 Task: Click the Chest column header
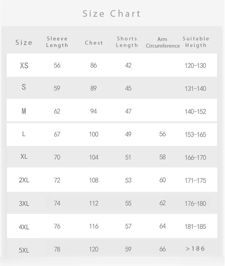click(x=94, y=43)
